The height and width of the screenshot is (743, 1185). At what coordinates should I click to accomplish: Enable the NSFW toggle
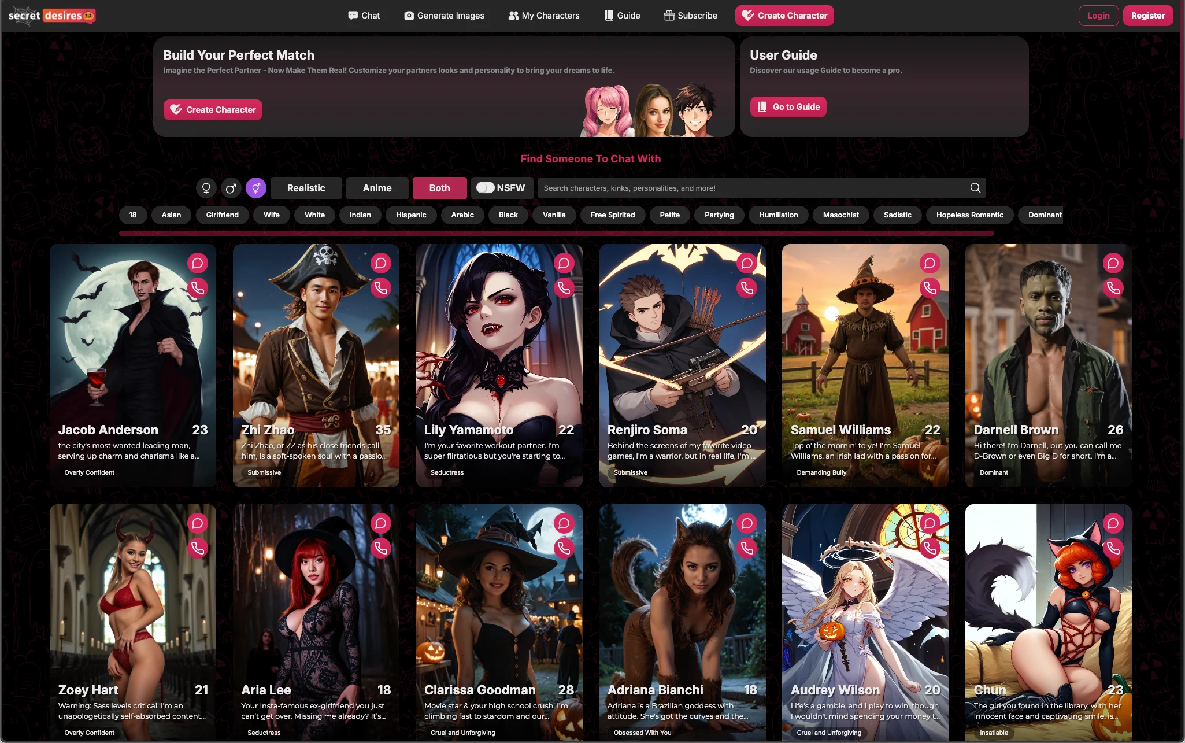(x=486, y=187)
